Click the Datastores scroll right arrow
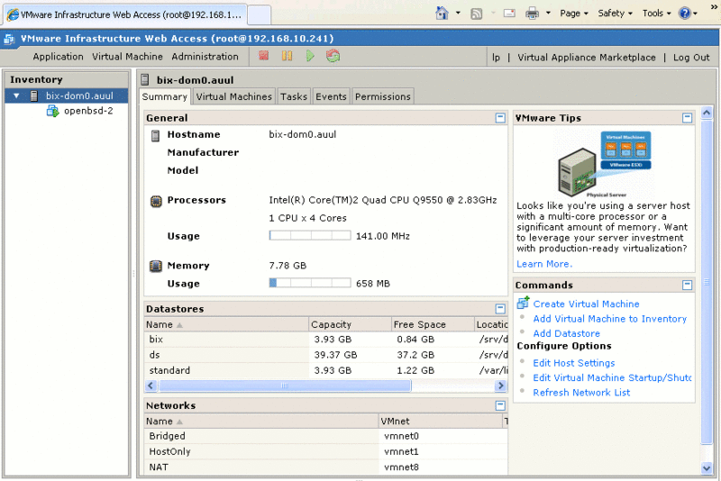Viewport: 721px width, 481px height. click(x=501, y=386)
